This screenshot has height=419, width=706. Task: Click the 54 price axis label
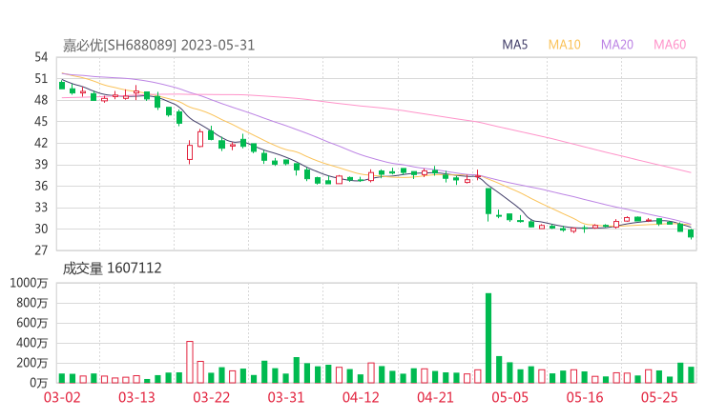point(41,57)
